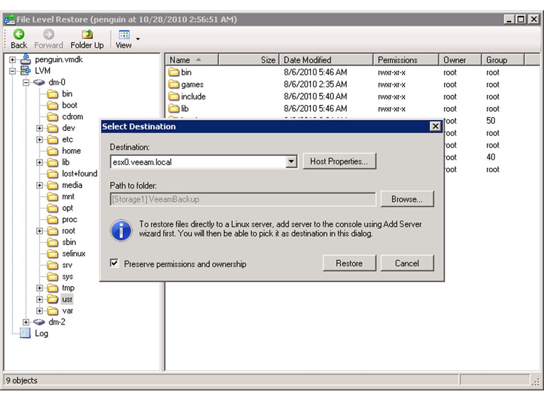Expand the media folder node

point(40,185)
